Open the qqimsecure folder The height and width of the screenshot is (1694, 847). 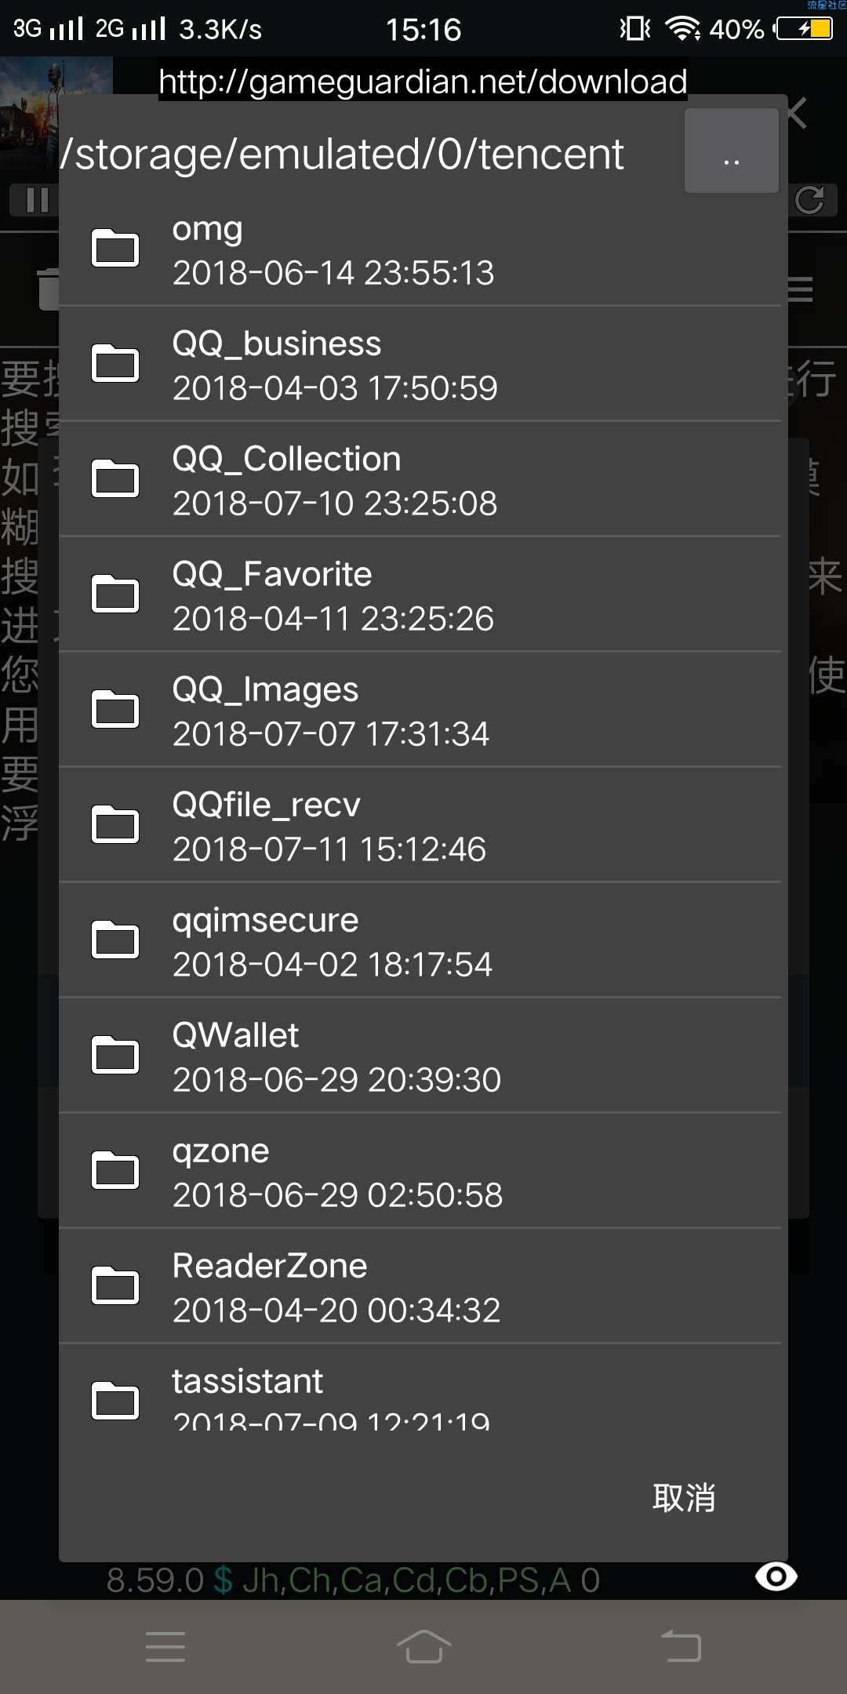click(x=420, y=940)
